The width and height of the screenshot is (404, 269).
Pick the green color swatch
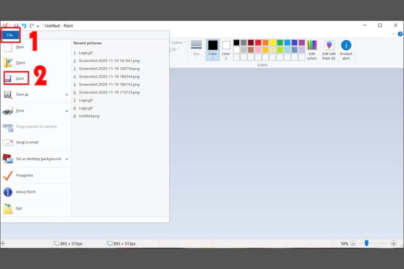pos(280,42)
